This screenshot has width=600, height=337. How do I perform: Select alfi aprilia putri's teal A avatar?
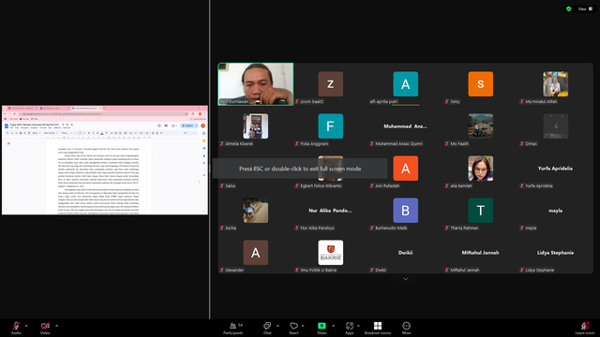pyautogui.click(x=406, y=84)
